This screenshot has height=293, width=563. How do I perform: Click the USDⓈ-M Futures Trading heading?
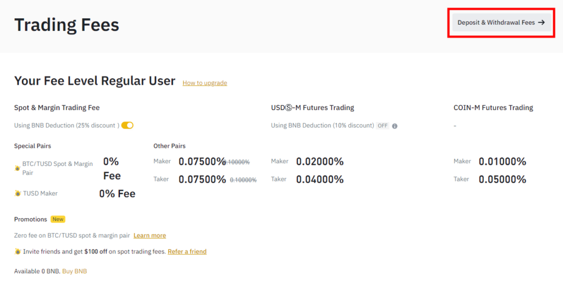point(312,108)
